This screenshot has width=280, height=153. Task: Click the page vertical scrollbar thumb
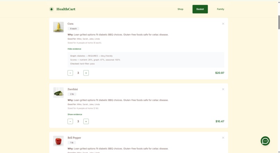279,22
